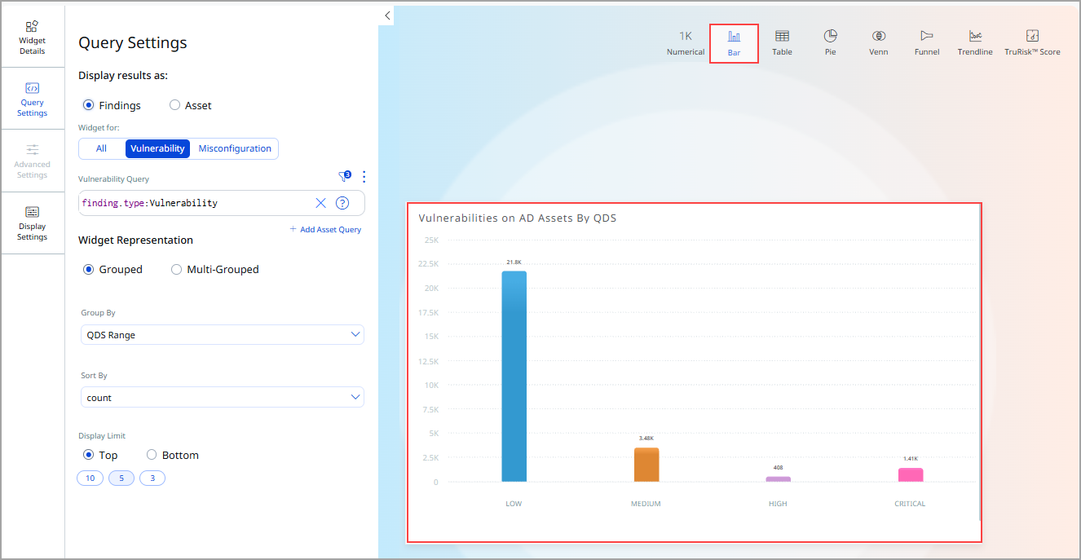
Task: Select the Grouped representation radio button
Action: (89, 270)
